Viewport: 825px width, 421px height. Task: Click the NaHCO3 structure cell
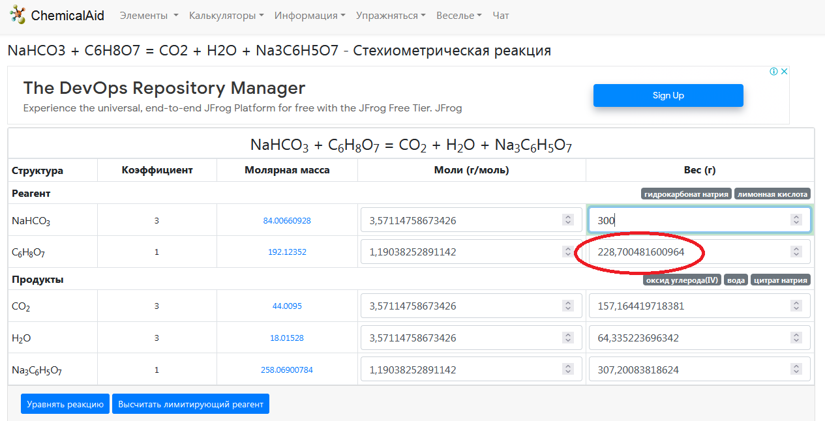53,220
